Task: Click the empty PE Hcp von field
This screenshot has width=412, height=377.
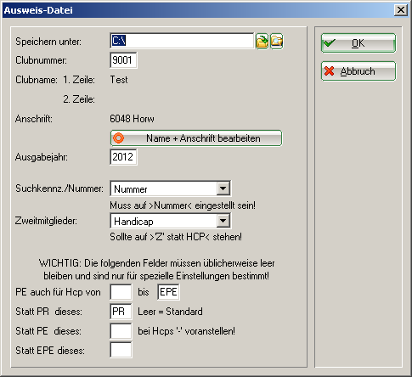Action: [x=121, y=292]
